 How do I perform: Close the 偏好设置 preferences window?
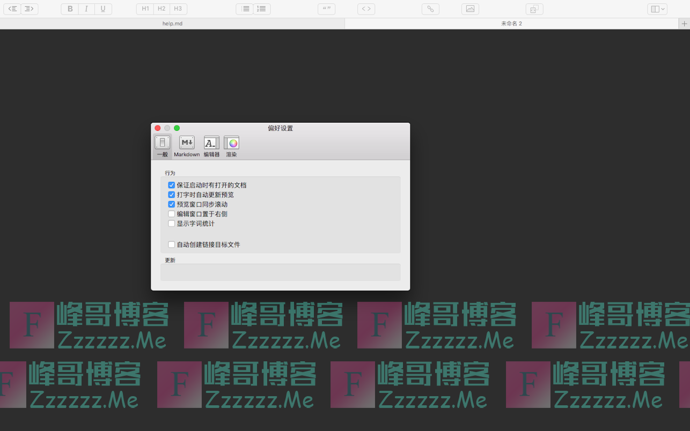pyautogui.click(x=158, y=128)
